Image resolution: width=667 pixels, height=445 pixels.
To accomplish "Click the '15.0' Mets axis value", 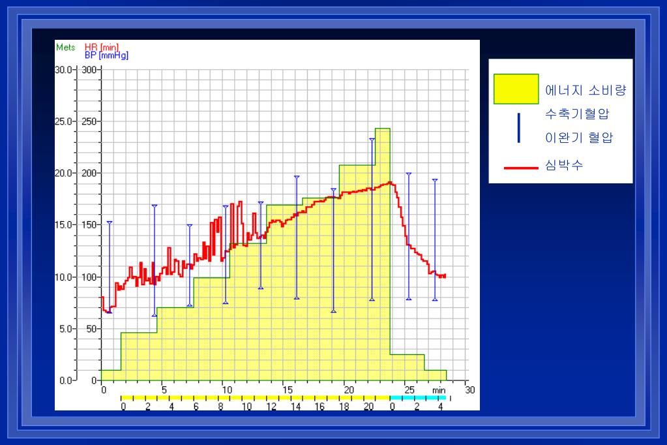I will pos(64,225).
